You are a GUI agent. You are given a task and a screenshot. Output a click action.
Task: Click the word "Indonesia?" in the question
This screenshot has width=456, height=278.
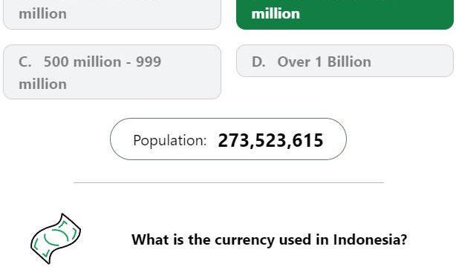tap(370, 239)
